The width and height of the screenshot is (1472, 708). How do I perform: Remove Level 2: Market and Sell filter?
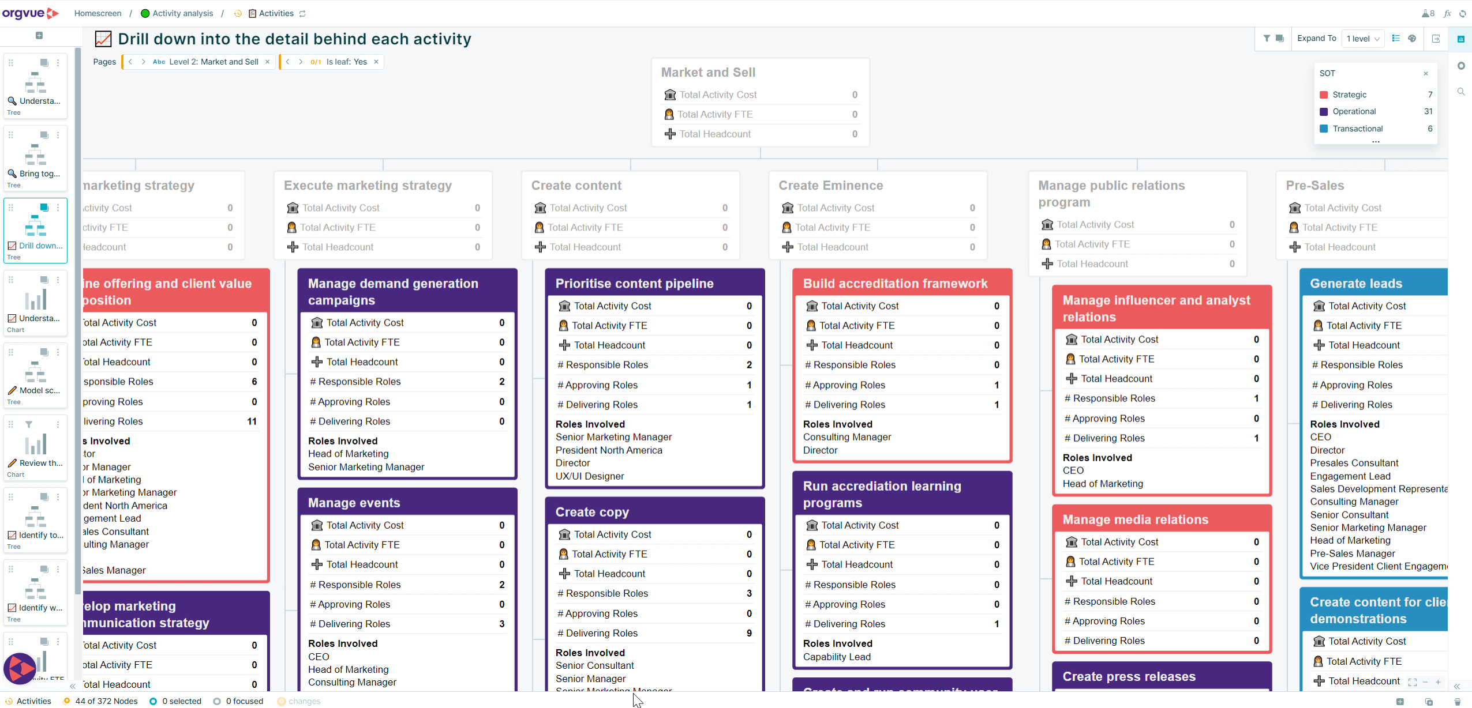coord(267,62)
